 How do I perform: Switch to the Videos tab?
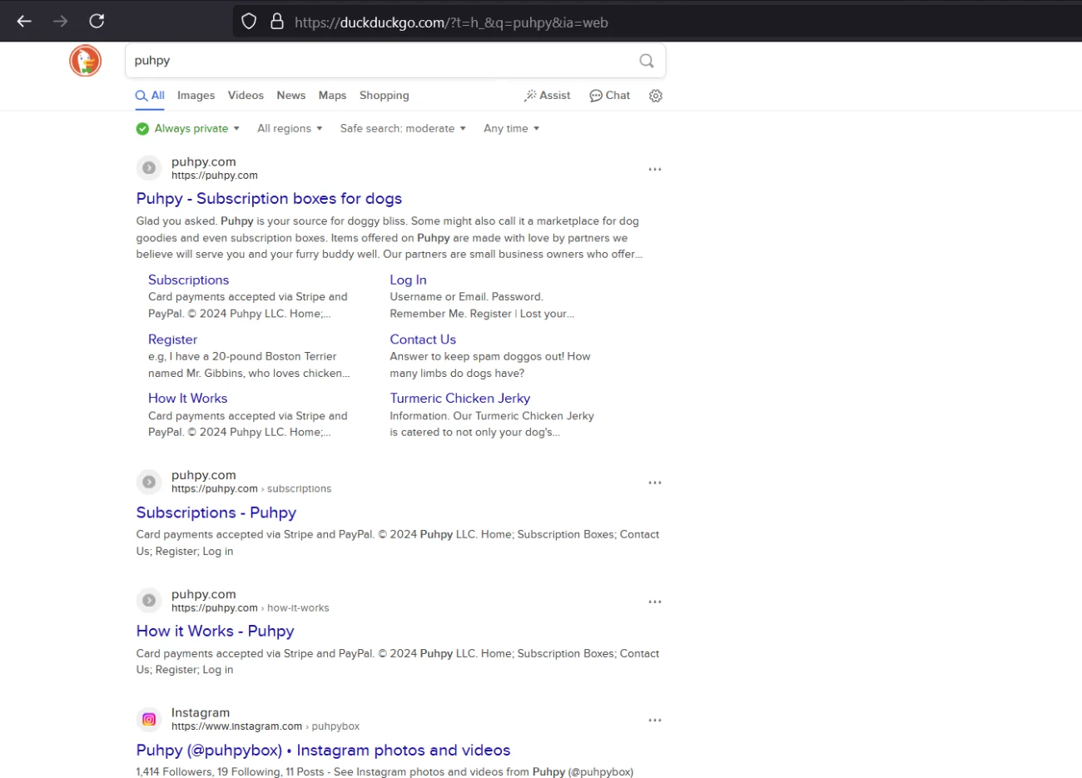point(246,96)
